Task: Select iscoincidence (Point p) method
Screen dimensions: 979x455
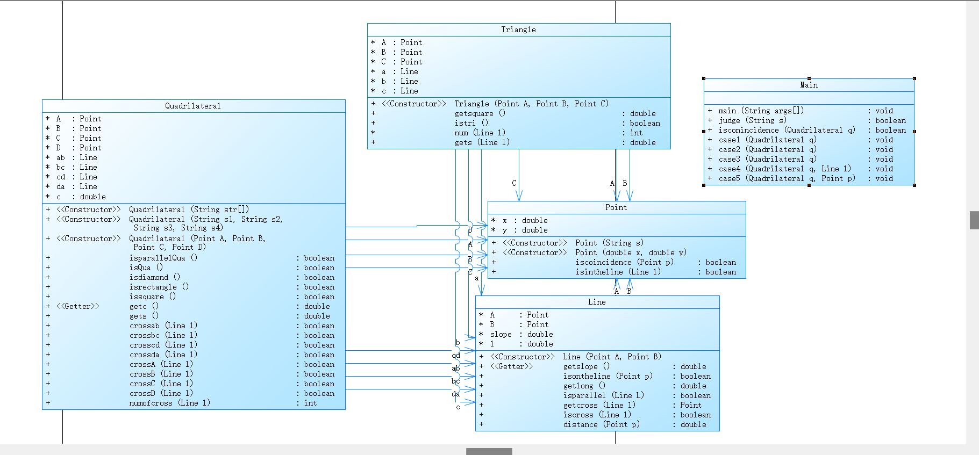Action: [616, 263]
